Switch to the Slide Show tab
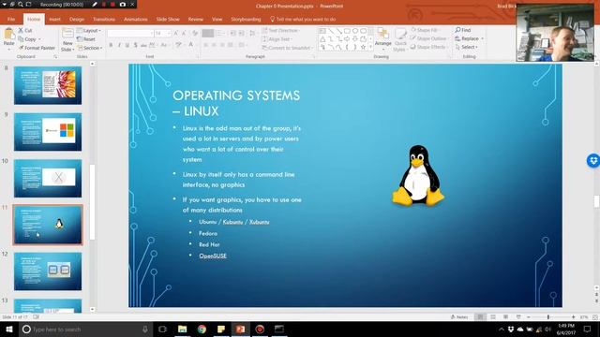Viewport: 600px width, 337px height. (168, 19)
